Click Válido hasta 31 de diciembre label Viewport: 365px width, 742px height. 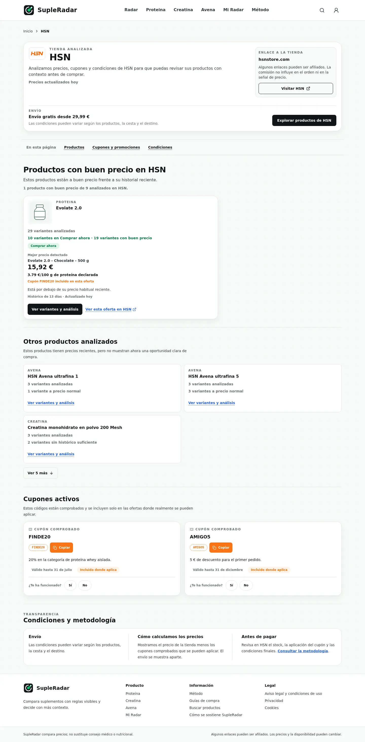click(218, 570)
